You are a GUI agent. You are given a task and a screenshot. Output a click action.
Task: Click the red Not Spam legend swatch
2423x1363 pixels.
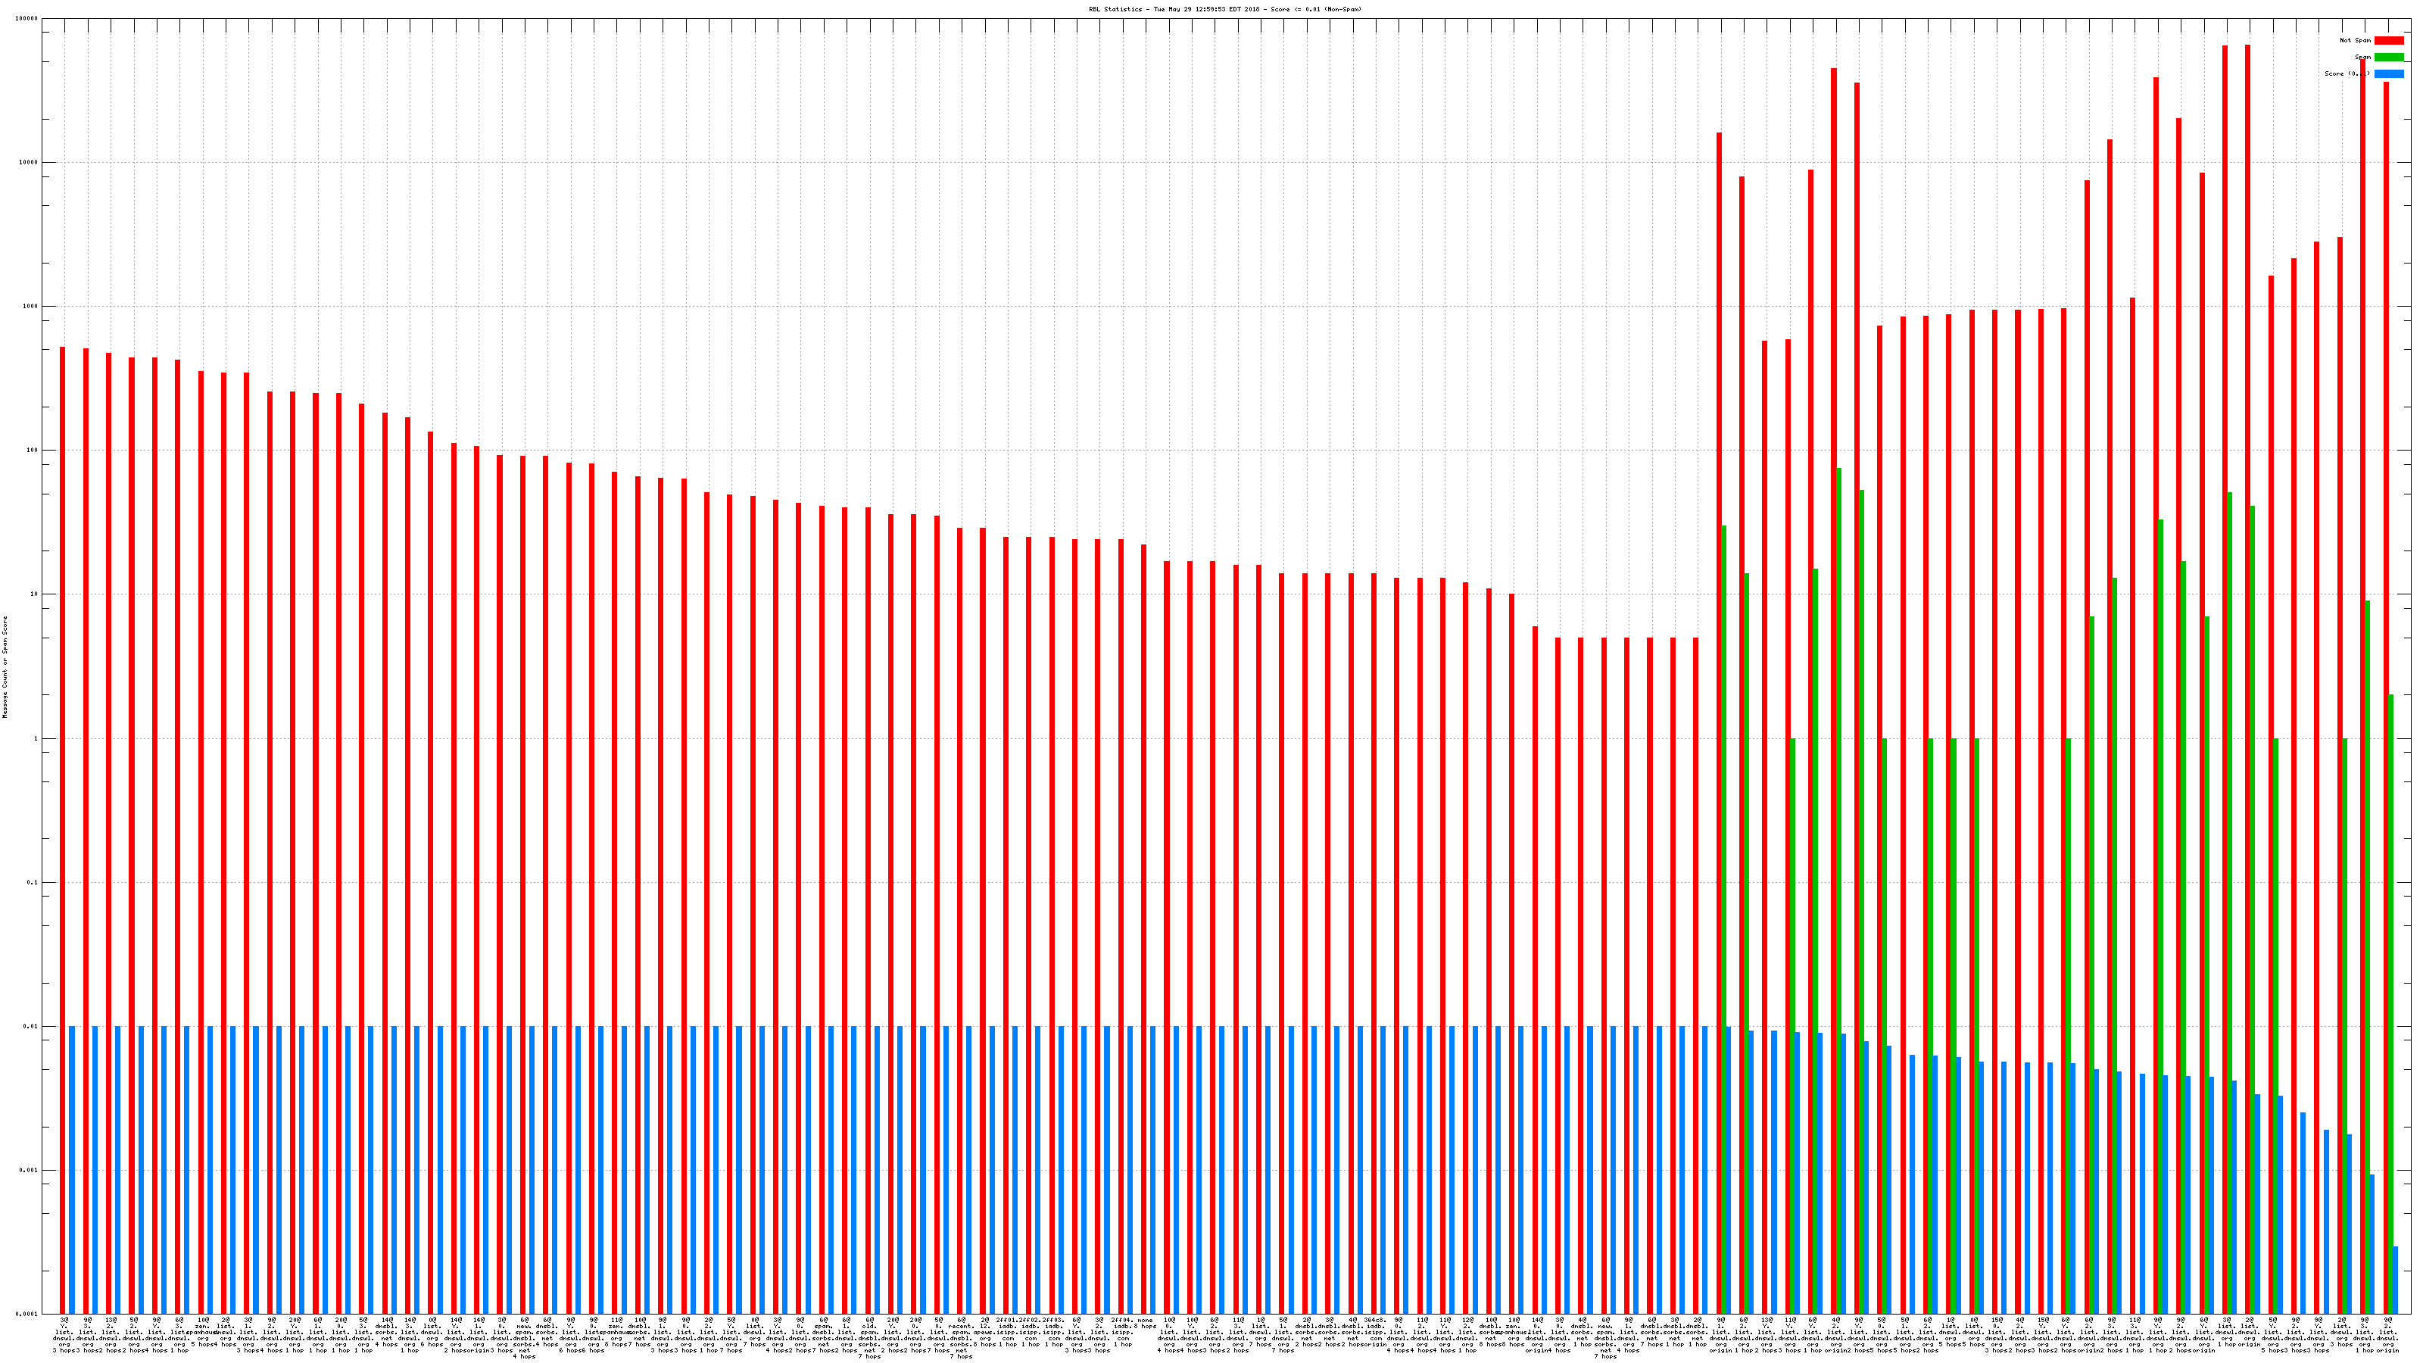(2388, 40)
